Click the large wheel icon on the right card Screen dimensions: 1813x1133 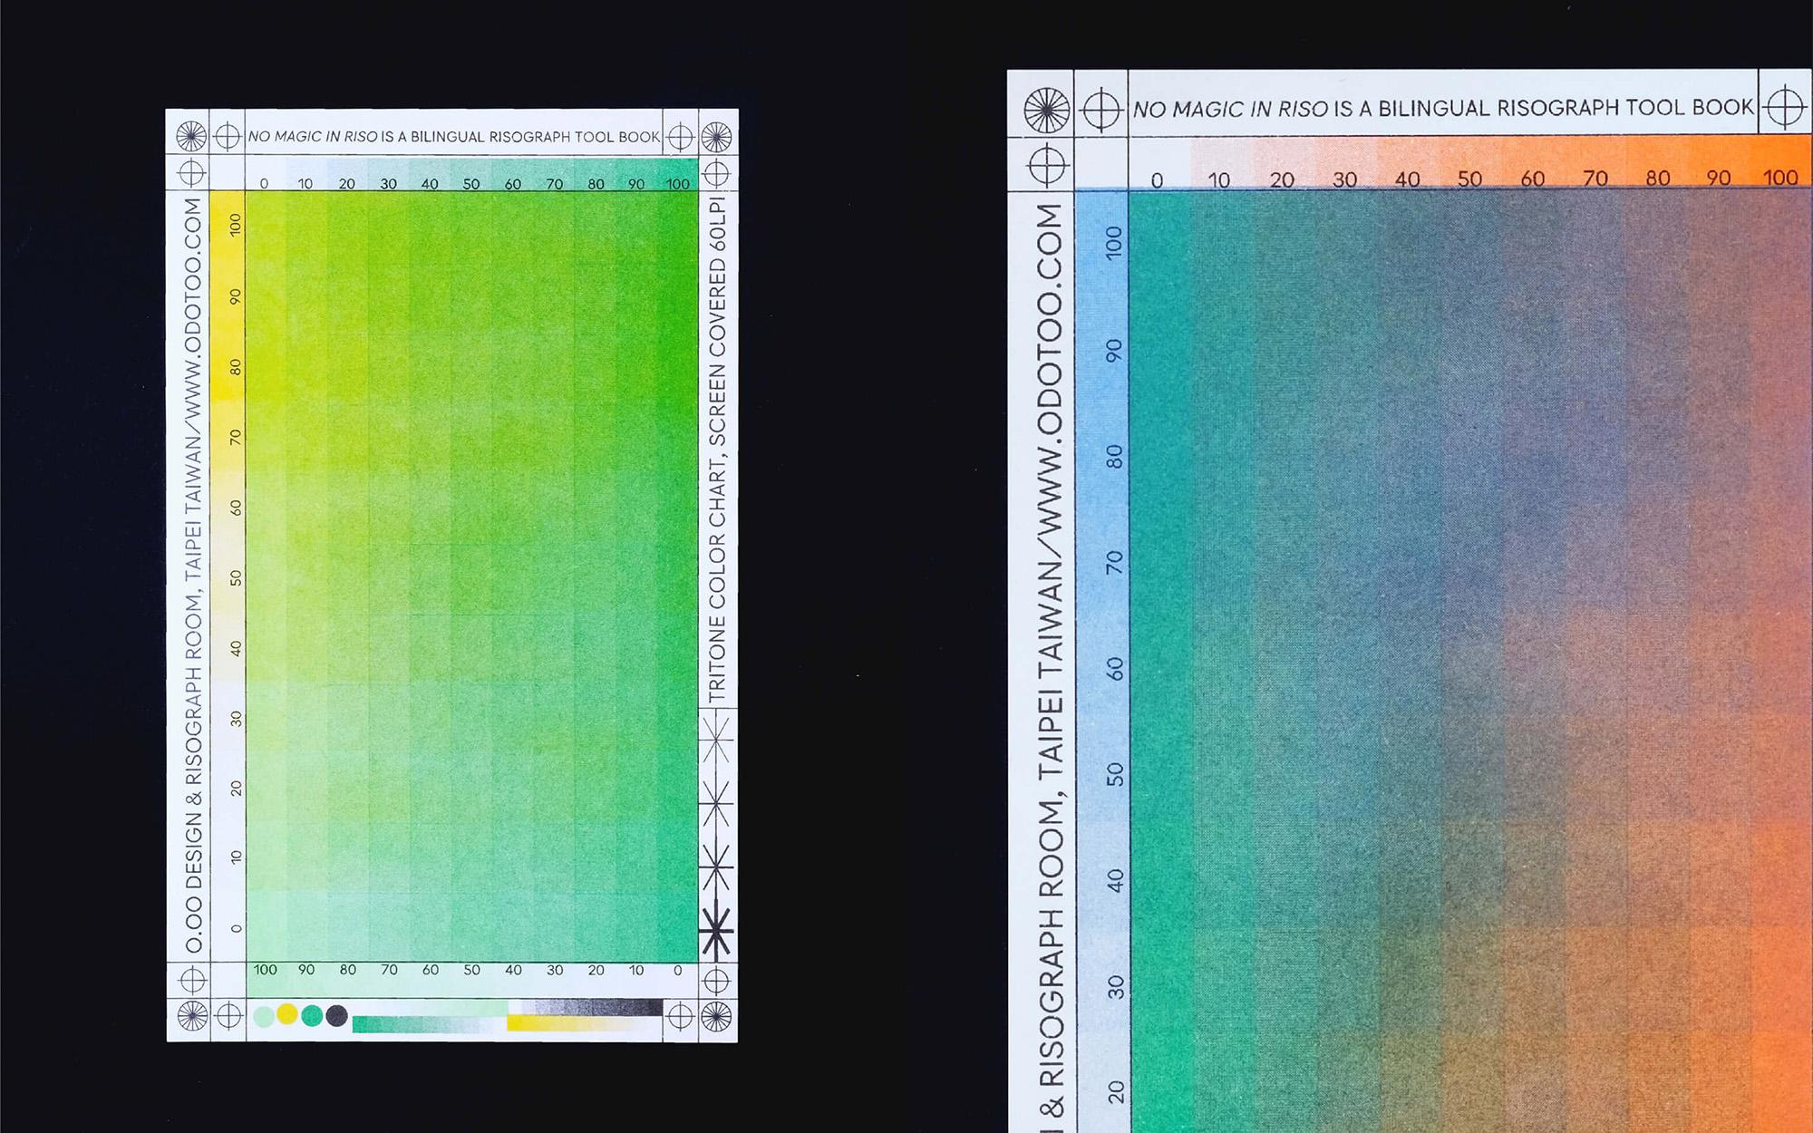pos(1046,111)
